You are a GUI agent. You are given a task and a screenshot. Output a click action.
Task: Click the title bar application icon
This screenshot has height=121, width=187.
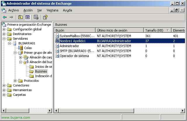click(x=4, y=4)
